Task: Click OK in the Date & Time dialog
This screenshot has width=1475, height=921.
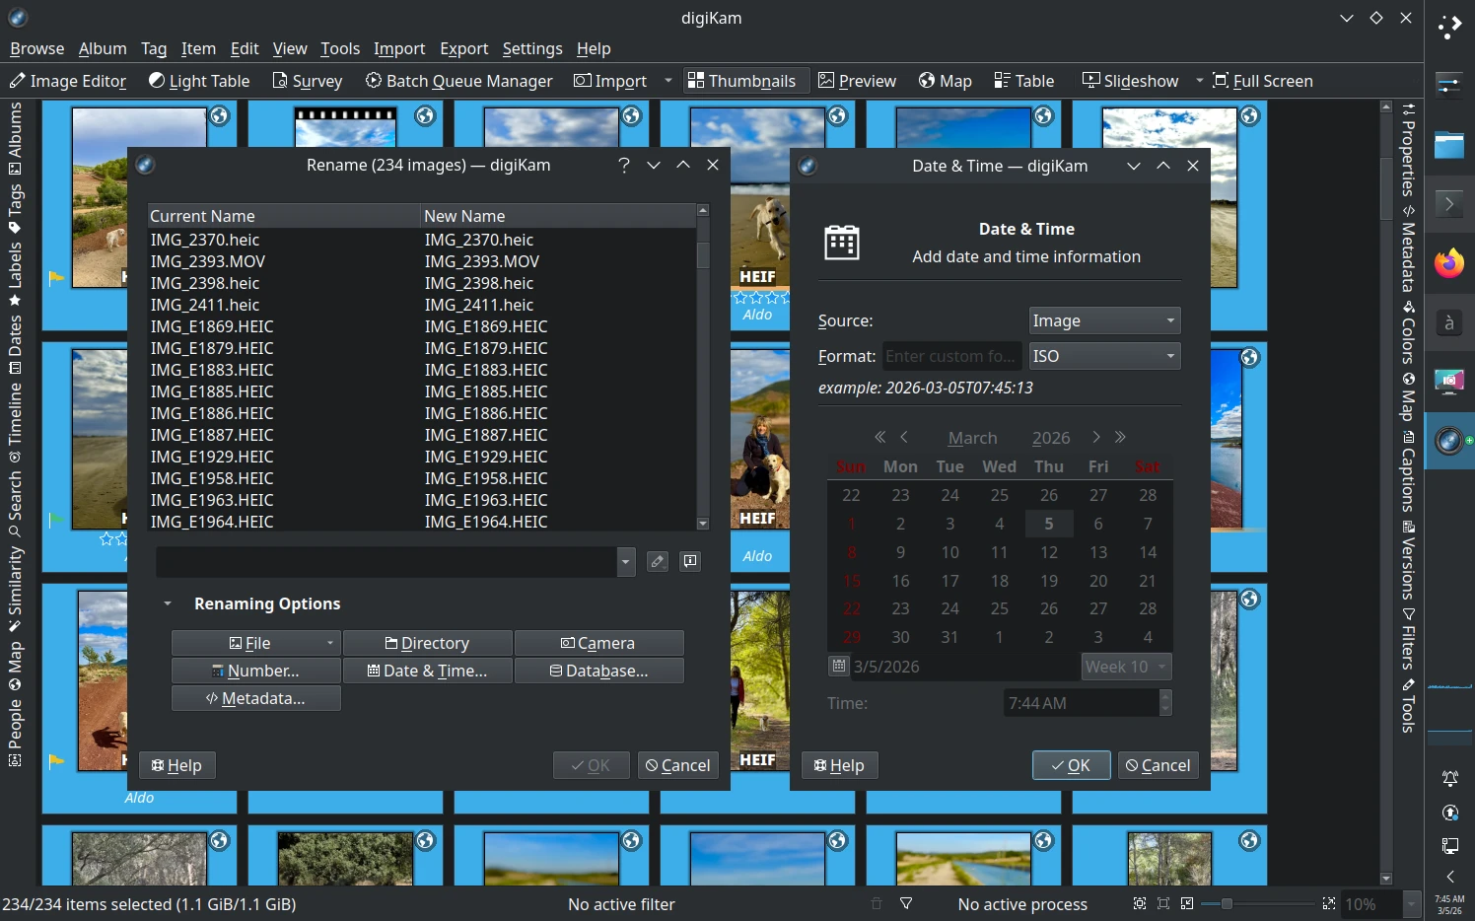Action: click(x=1071, y=765)
